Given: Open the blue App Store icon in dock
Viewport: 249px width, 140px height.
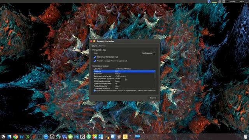Looking at the screenshot, I should (46, 136).
